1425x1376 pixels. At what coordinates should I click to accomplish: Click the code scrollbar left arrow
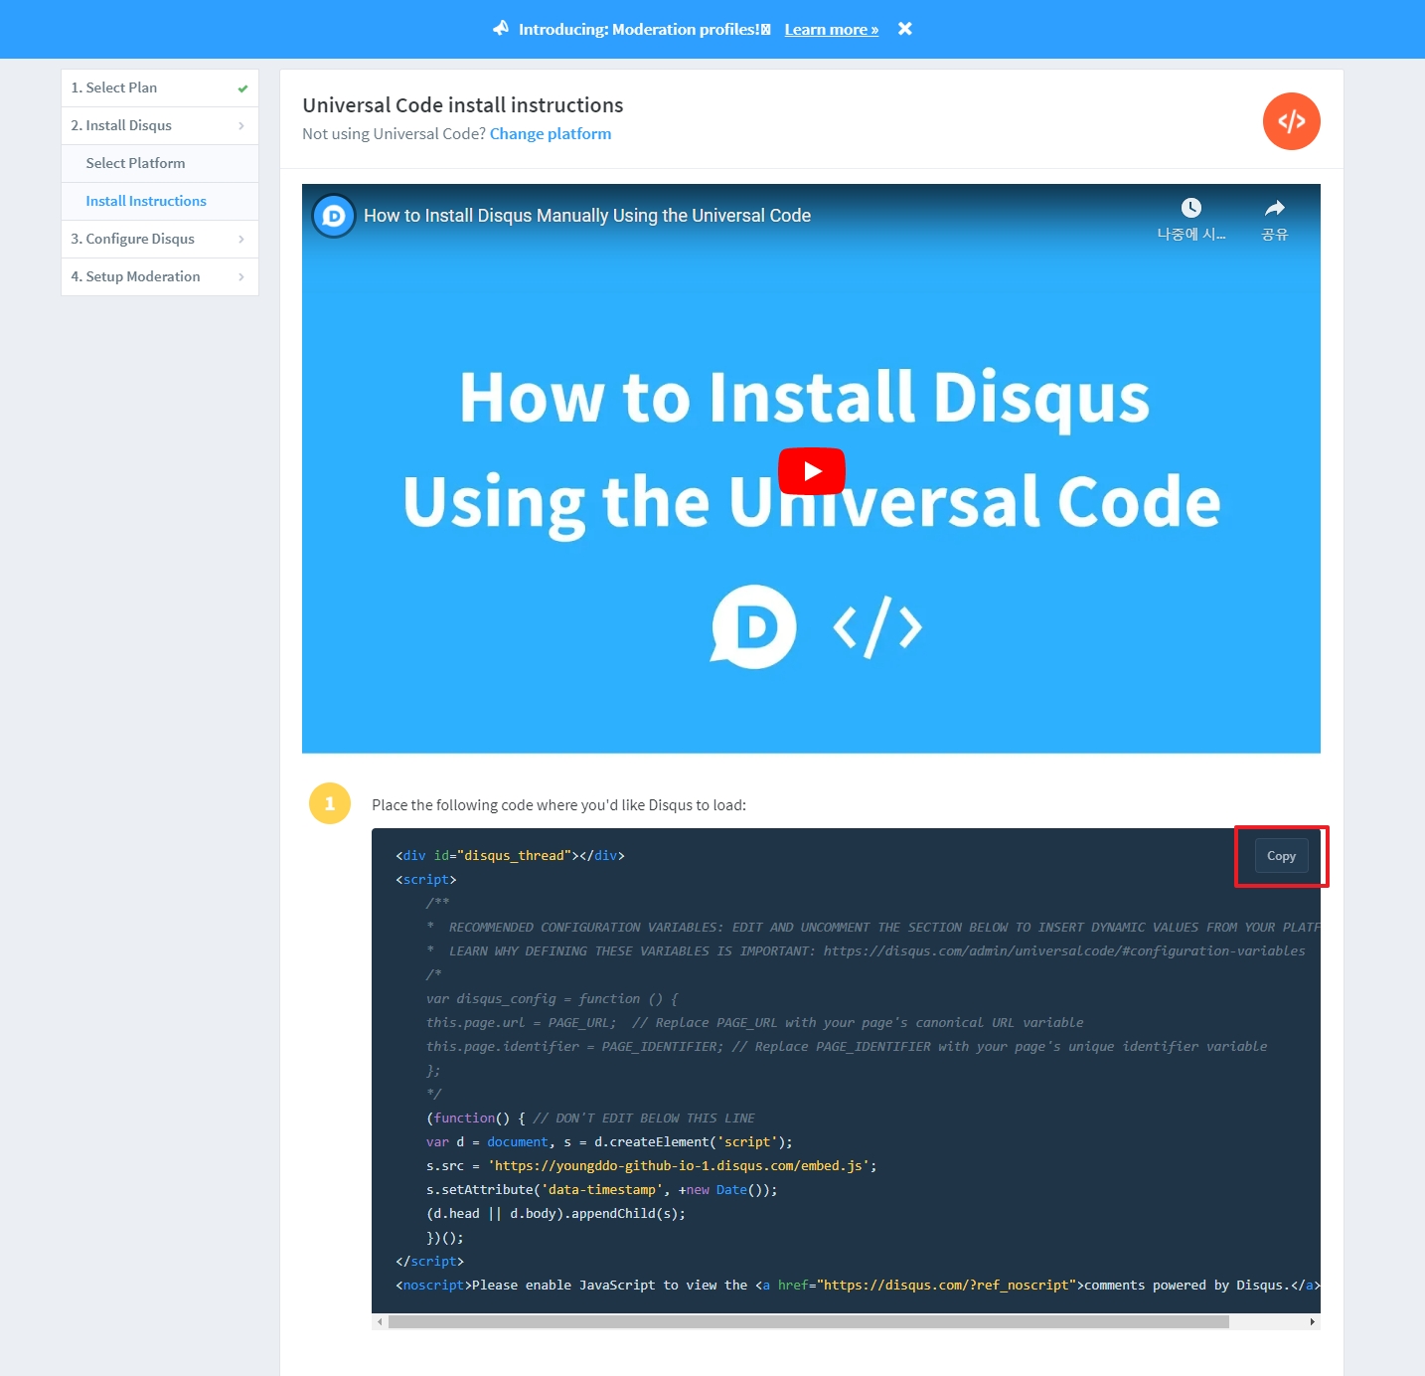[380, 1322]
